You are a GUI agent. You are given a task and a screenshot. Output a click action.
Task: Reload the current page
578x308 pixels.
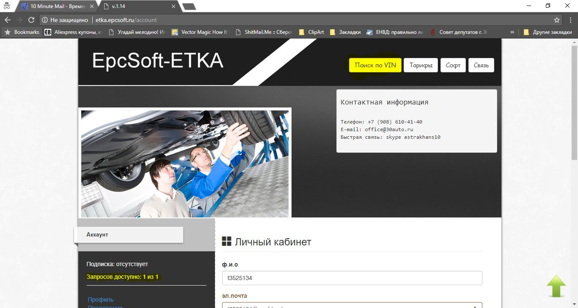coord(31,20)
